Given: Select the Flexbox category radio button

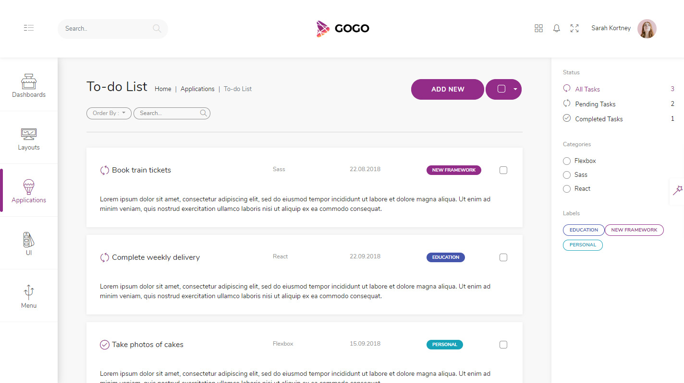Looking at the screenshot, I should tap(566, 161).
